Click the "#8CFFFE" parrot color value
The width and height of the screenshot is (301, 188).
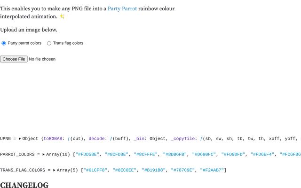pos(146,154)
